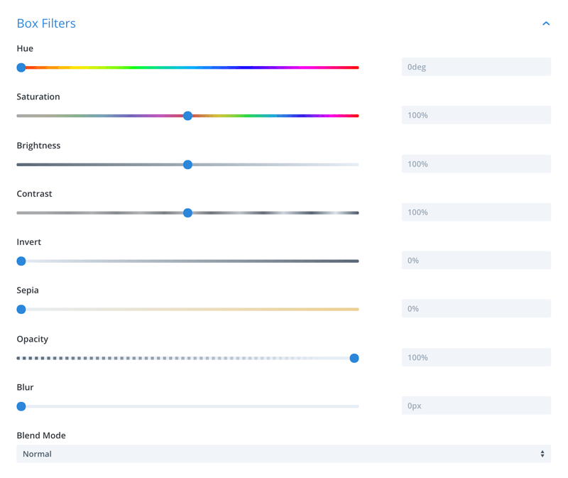568x478 pixels.
Task: Focus the Sepia 0% value field
Action: [x=476, y=308]
